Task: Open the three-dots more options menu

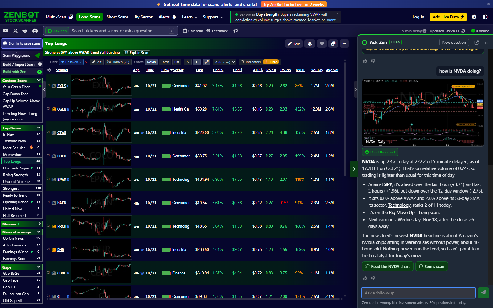Action: click(x=344, y=44)
